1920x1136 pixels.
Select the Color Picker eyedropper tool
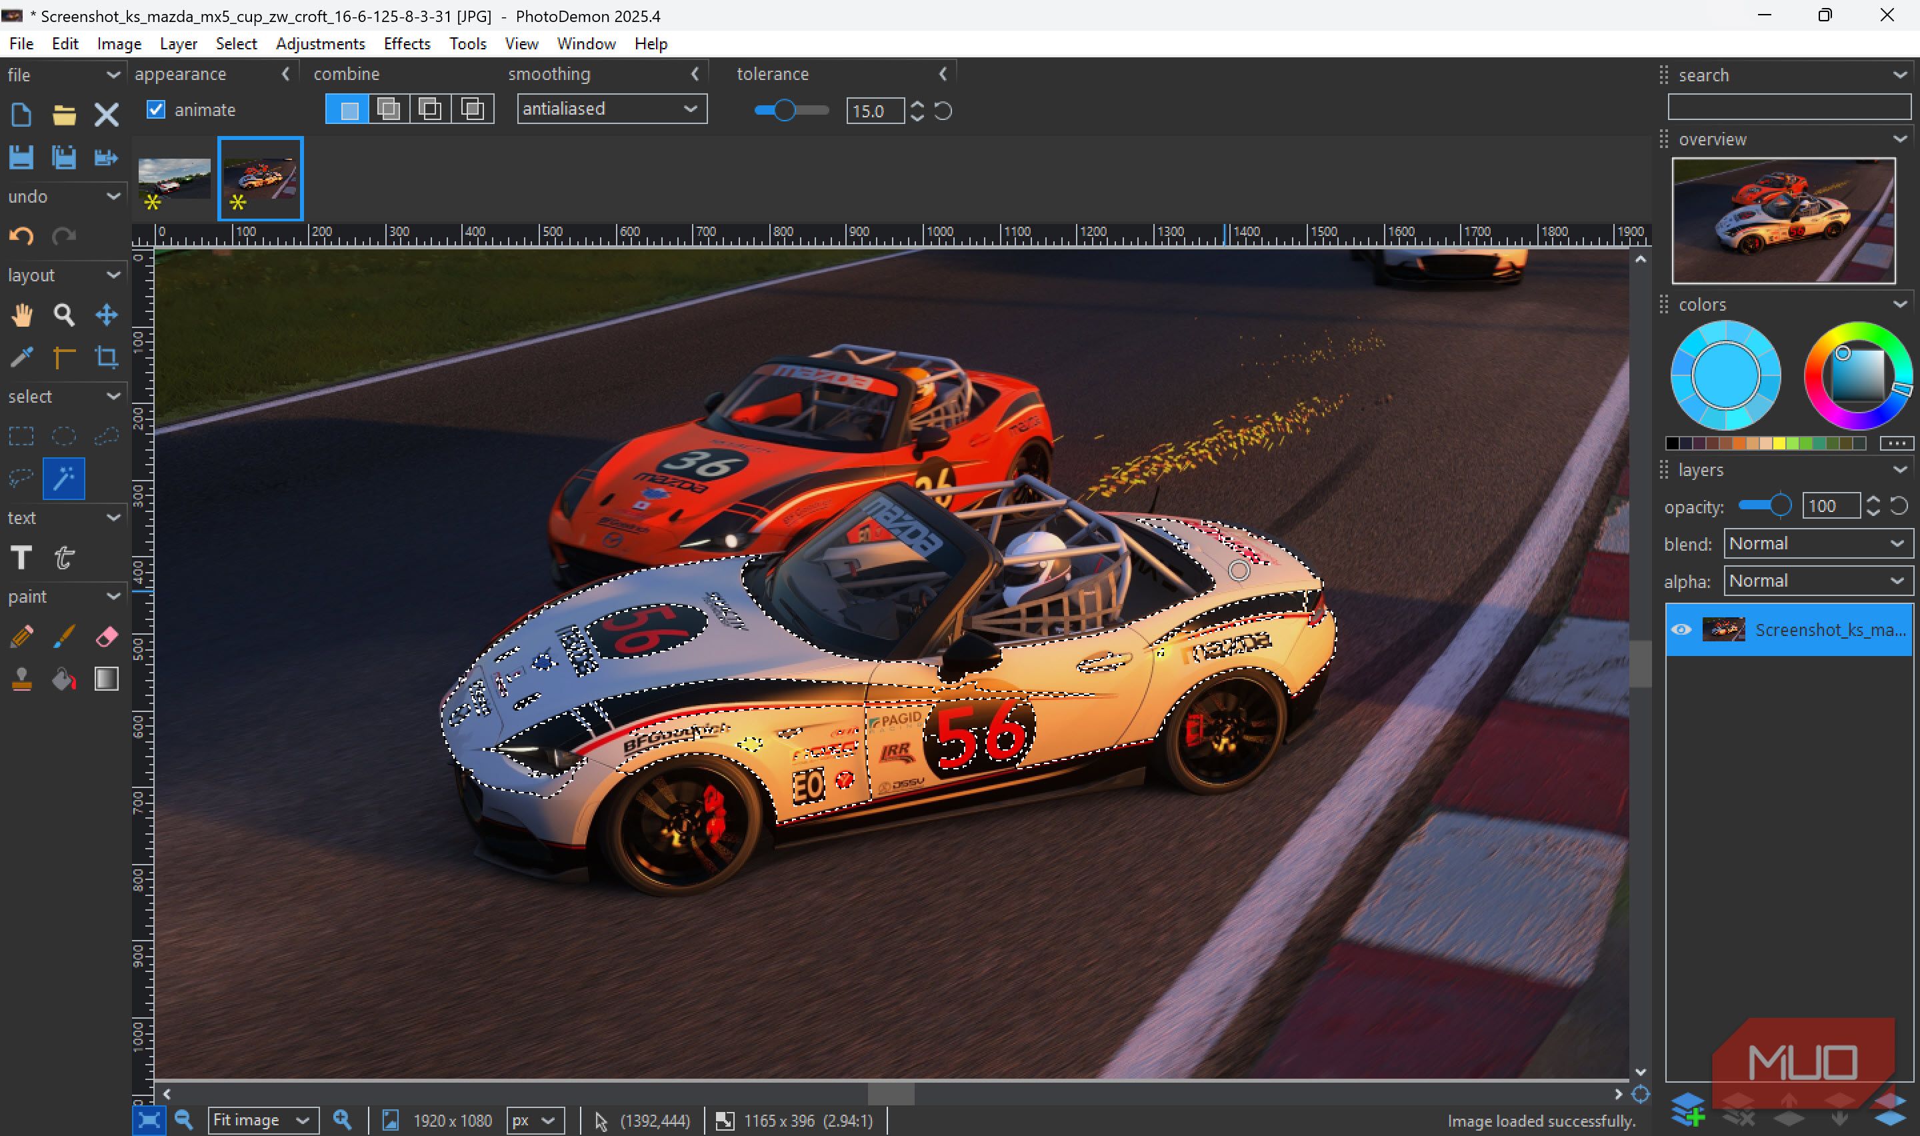coord(21,357)
